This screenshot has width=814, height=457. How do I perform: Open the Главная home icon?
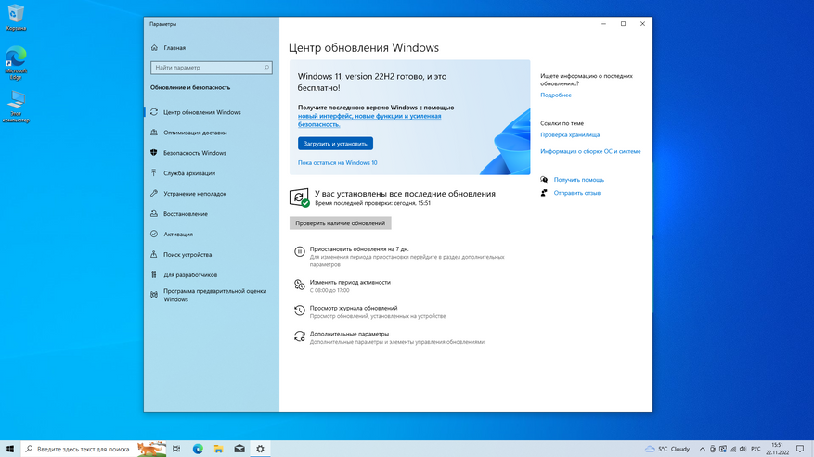pyautogui.click(x=154, y=47)
